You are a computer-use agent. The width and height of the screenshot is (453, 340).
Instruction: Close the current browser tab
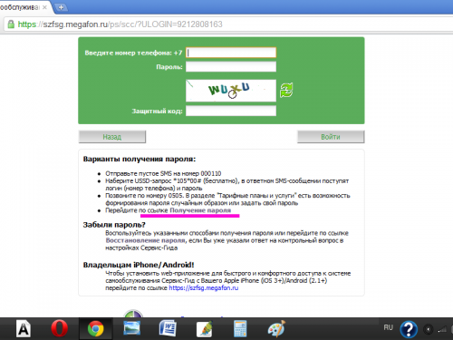click(44, 7)
